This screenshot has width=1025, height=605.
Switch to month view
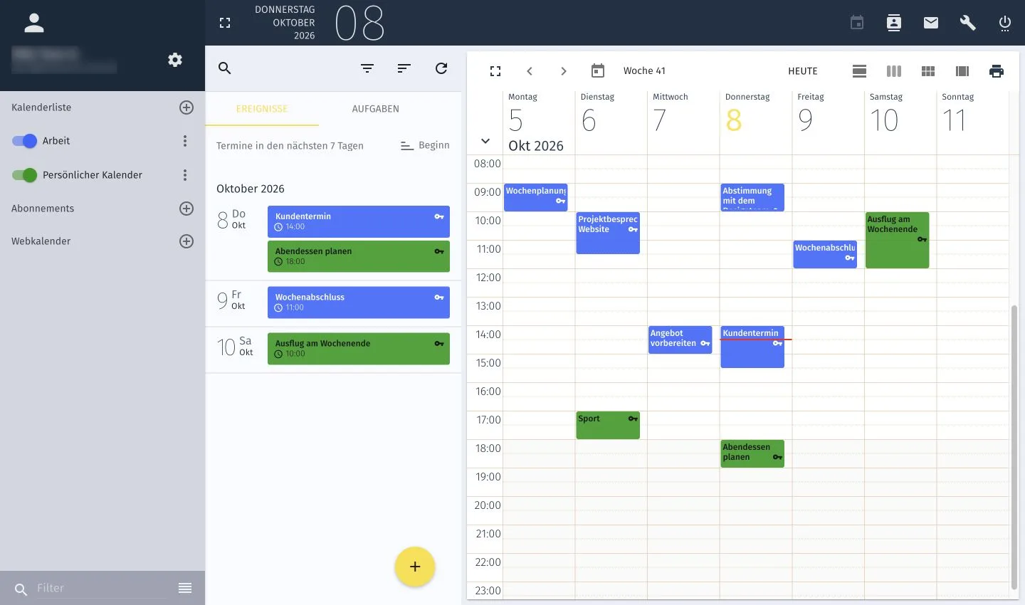click(928, 71)
